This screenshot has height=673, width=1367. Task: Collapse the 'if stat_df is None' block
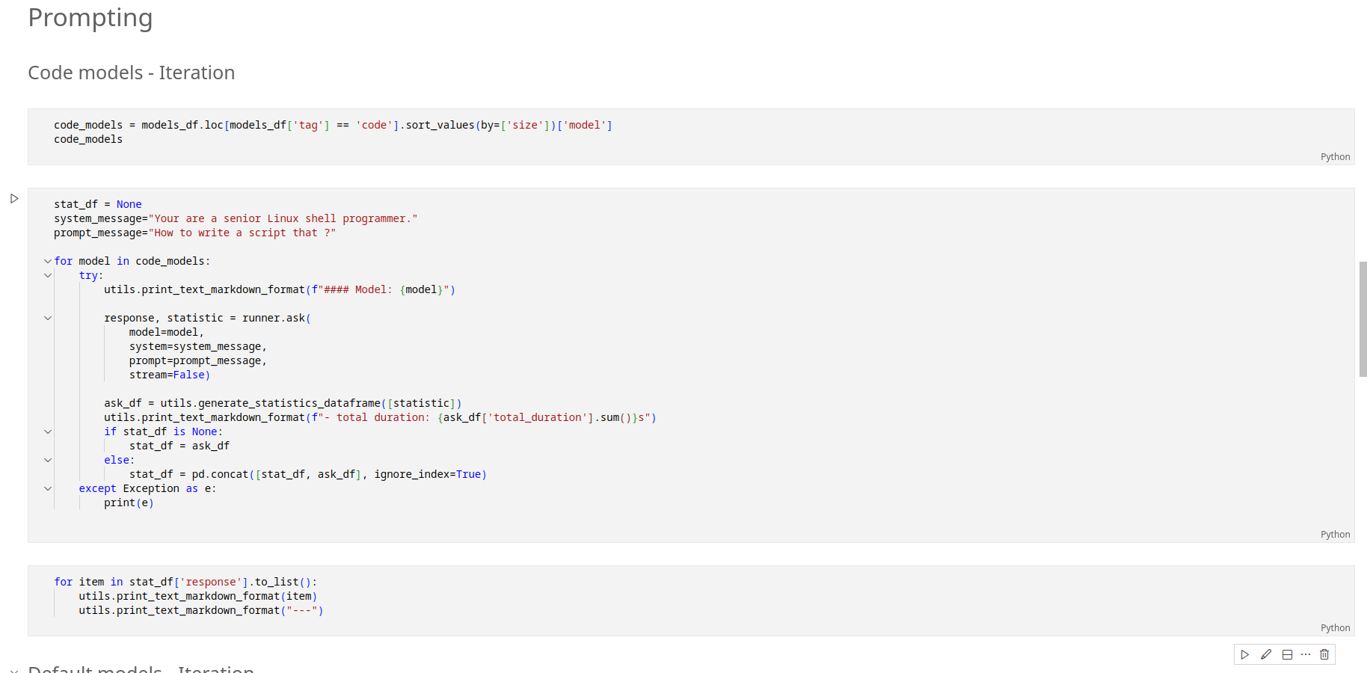coord(48,431)
